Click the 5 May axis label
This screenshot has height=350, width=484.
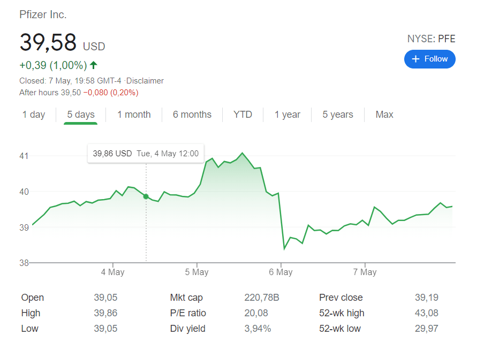[x=196, y=272]
